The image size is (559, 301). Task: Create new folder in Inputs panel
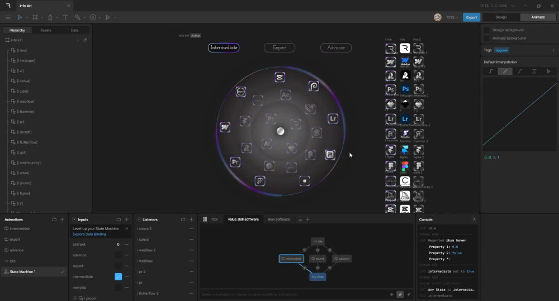tap(119, 219)
